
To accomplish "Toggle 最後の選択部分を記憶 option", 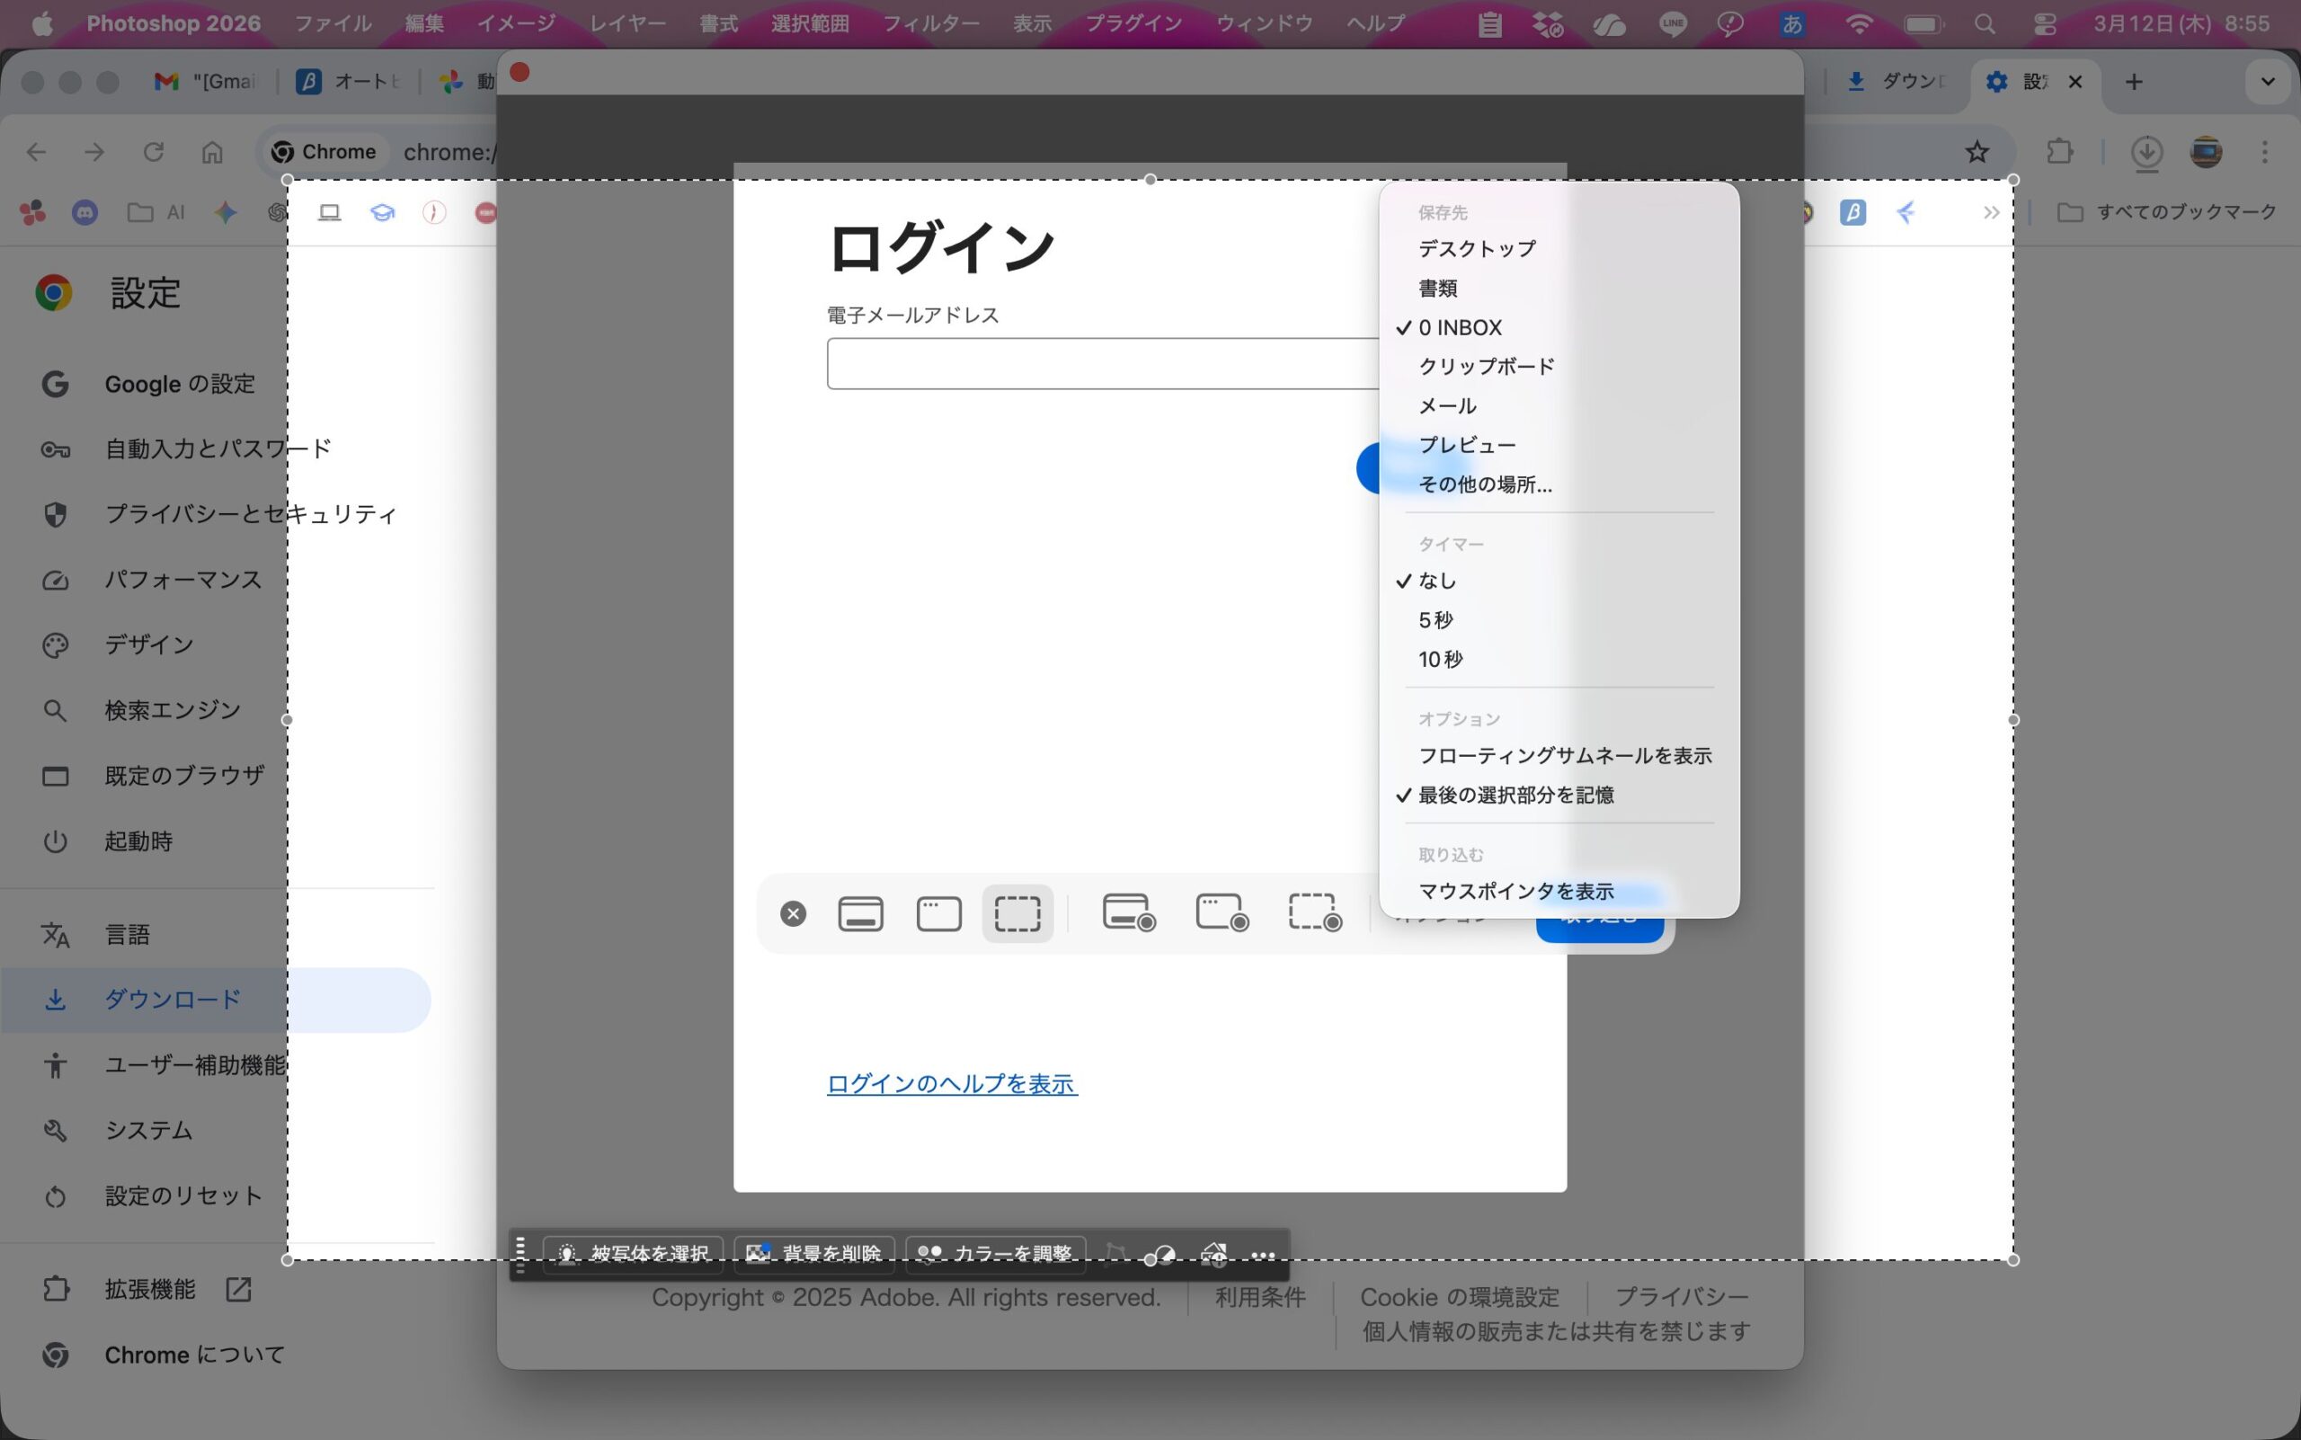I will pos(1515,796).
